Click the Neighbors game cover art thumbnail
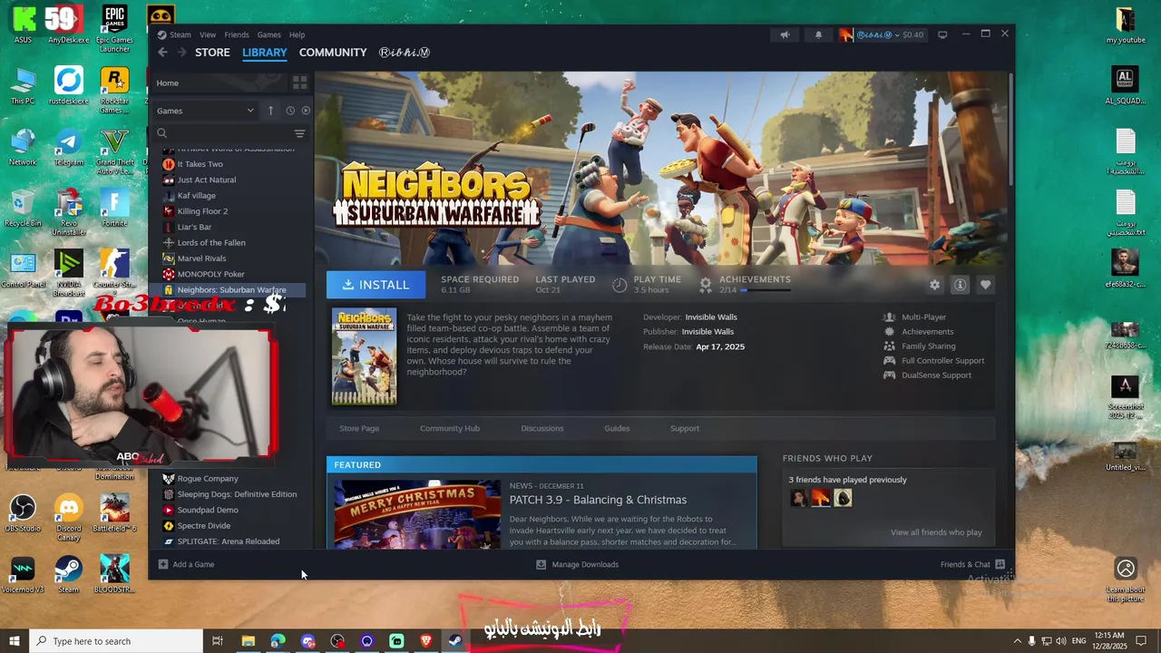This screenshot has width=1161, height=653. [364, 356]
